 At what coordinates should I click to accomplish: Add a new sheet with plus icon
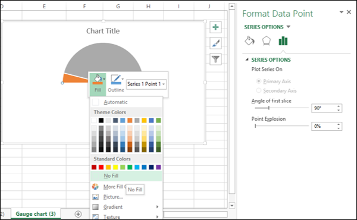point(78,214)
